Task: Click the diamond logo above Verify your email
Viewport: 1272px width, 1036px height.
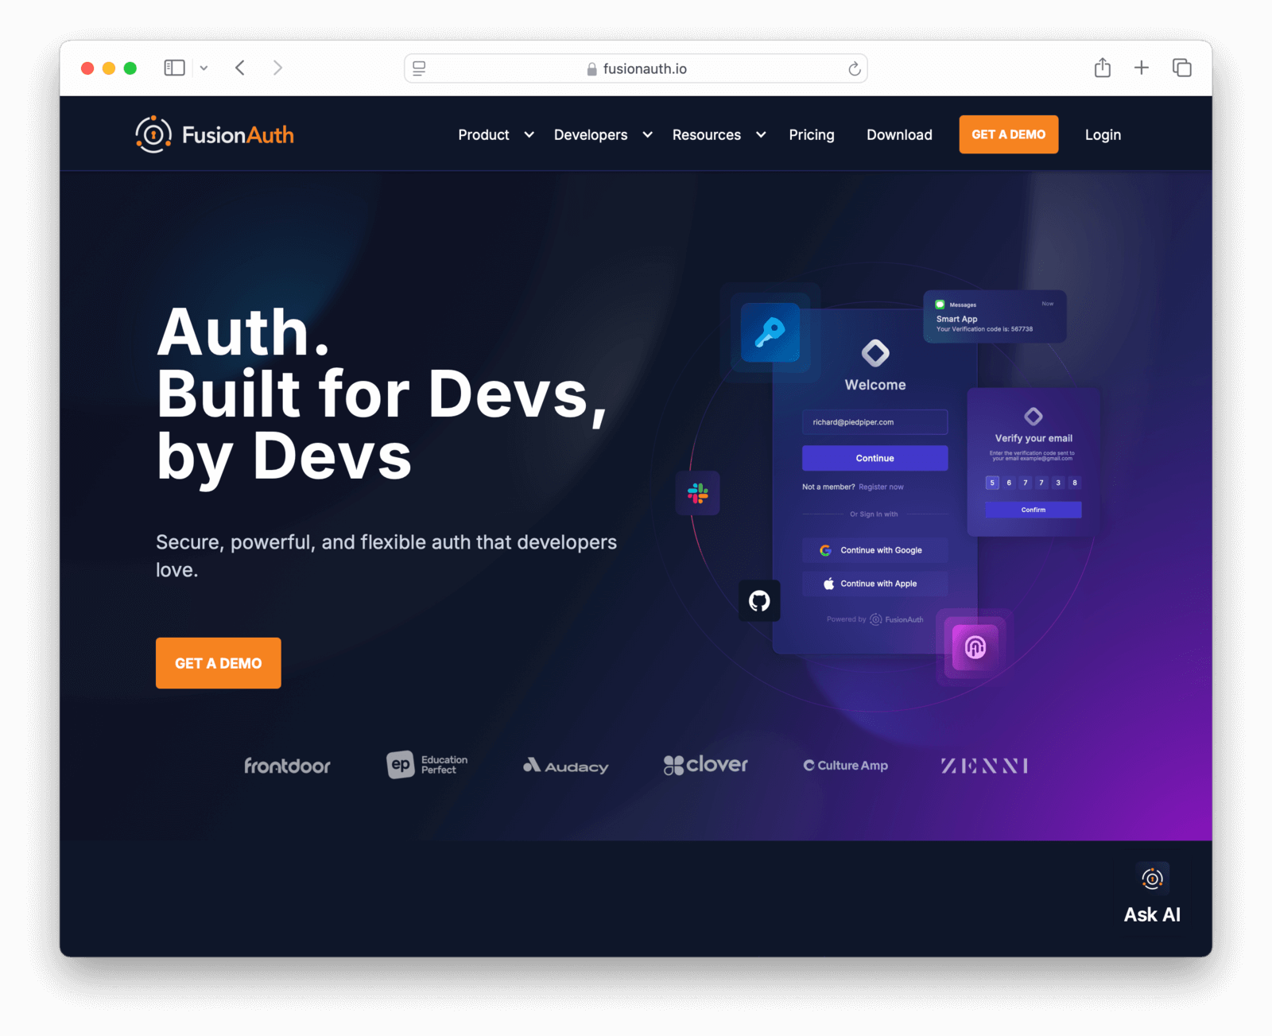Action: coord(1033,416)
